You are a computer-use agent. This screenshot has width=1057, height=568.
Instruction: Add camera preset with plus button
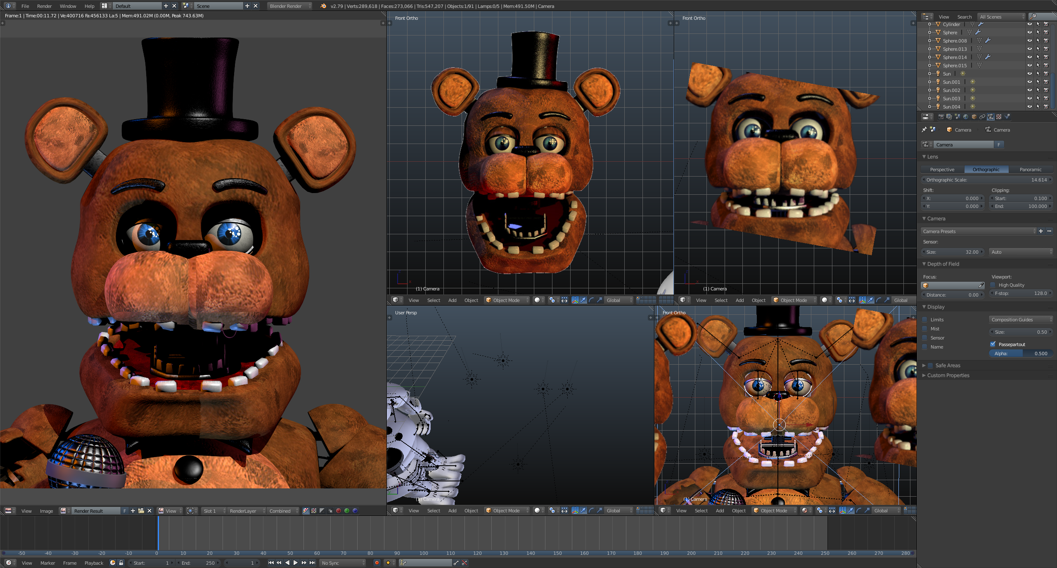pos(1041,231)
